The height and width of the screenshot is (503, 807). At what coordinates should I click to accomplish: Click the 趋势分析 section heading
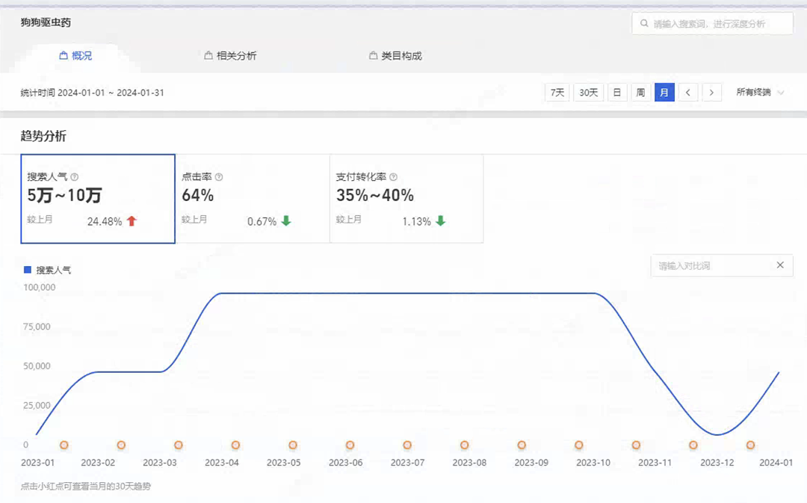click(x=43, y=136)
